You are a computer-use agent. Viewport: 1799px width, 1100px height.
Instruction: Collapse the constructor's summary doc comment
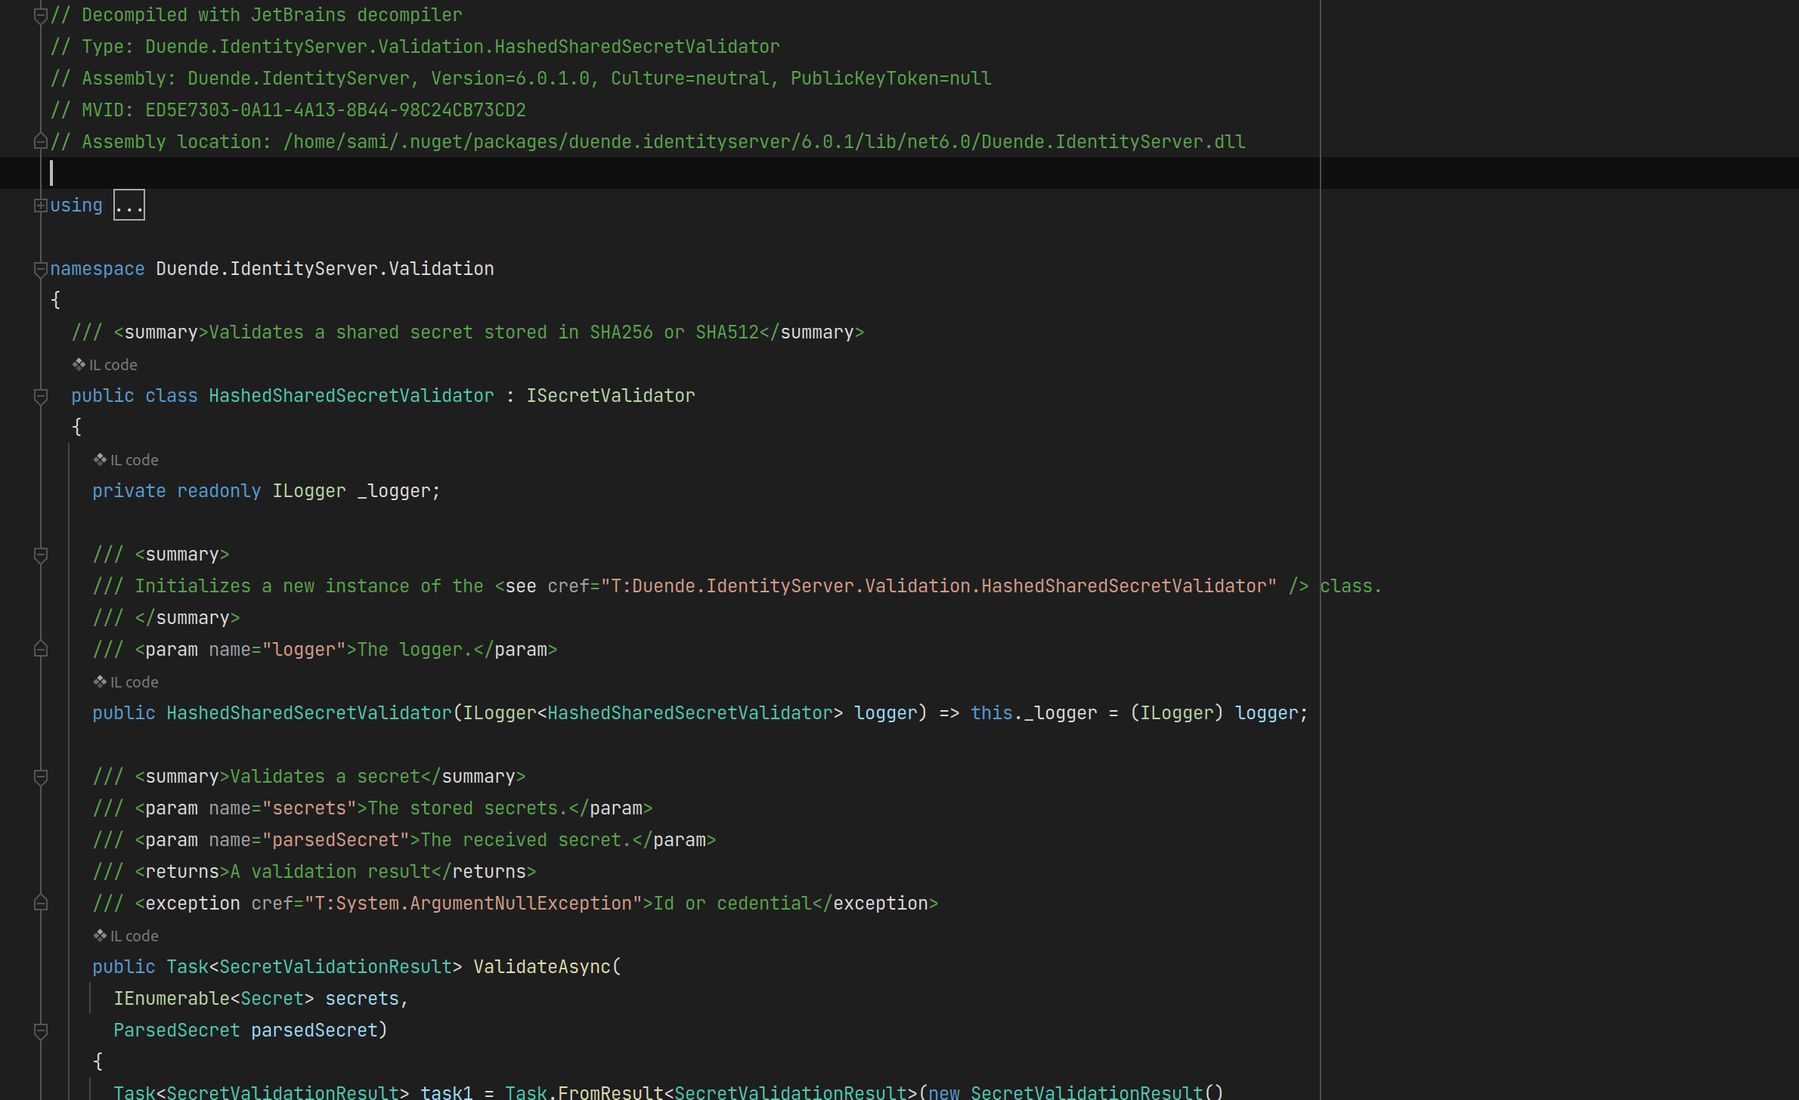[41, 554]
